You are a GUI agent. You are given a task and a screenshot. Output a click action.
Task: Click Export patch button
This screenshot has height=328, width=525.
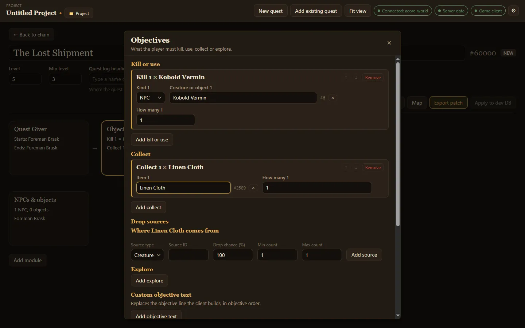pos(448,103)
